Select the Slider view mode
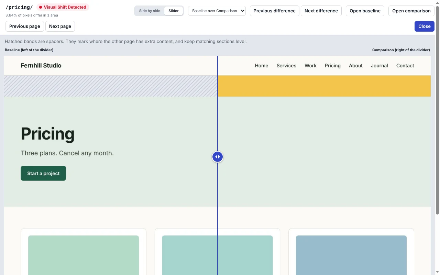This screenshot has width=440, height=275. (174, 11)
